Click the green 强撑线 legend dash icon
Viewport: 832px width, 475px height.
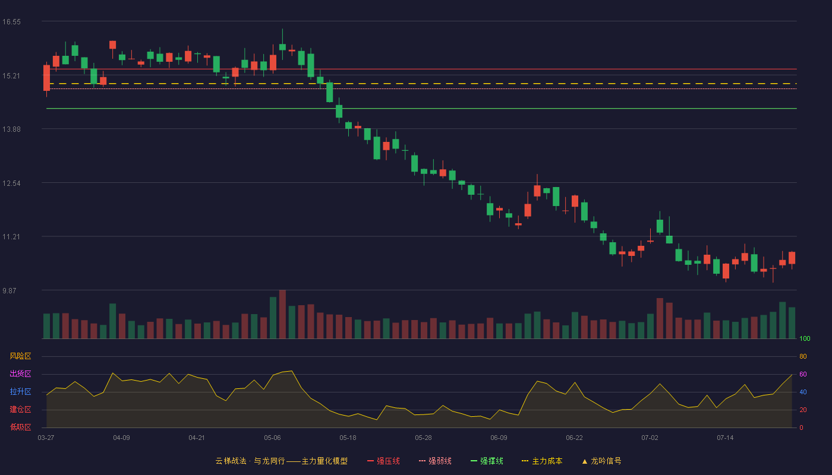coord(474,461)
